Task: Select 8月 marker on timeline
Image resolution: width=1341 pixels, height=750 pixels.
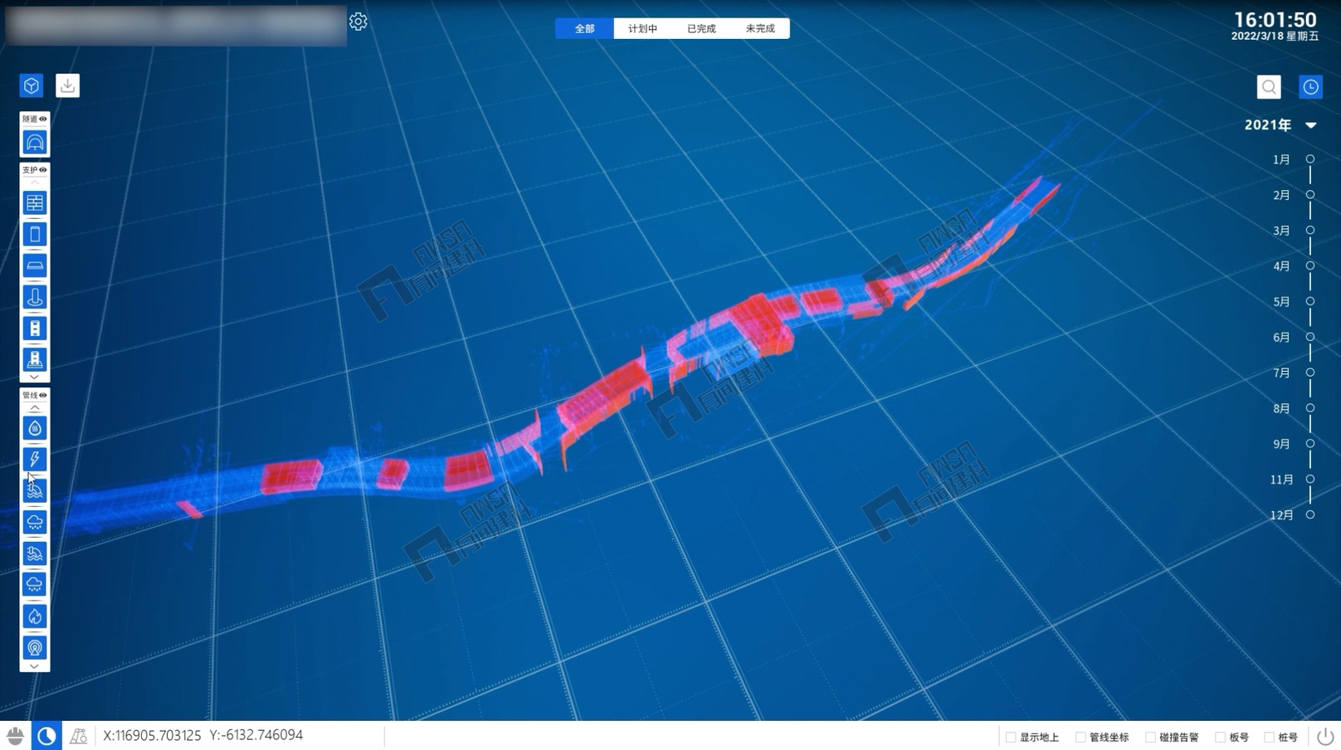Action: click(1310, 408)
